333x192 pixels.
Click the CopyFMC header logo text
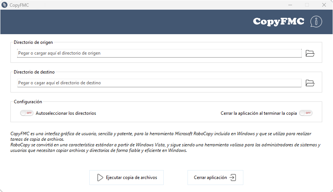pos(278,22)
